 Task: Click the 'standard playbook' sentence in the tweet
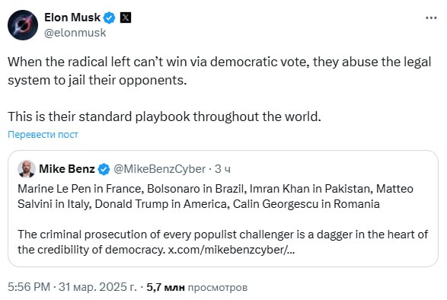(164, 116)
